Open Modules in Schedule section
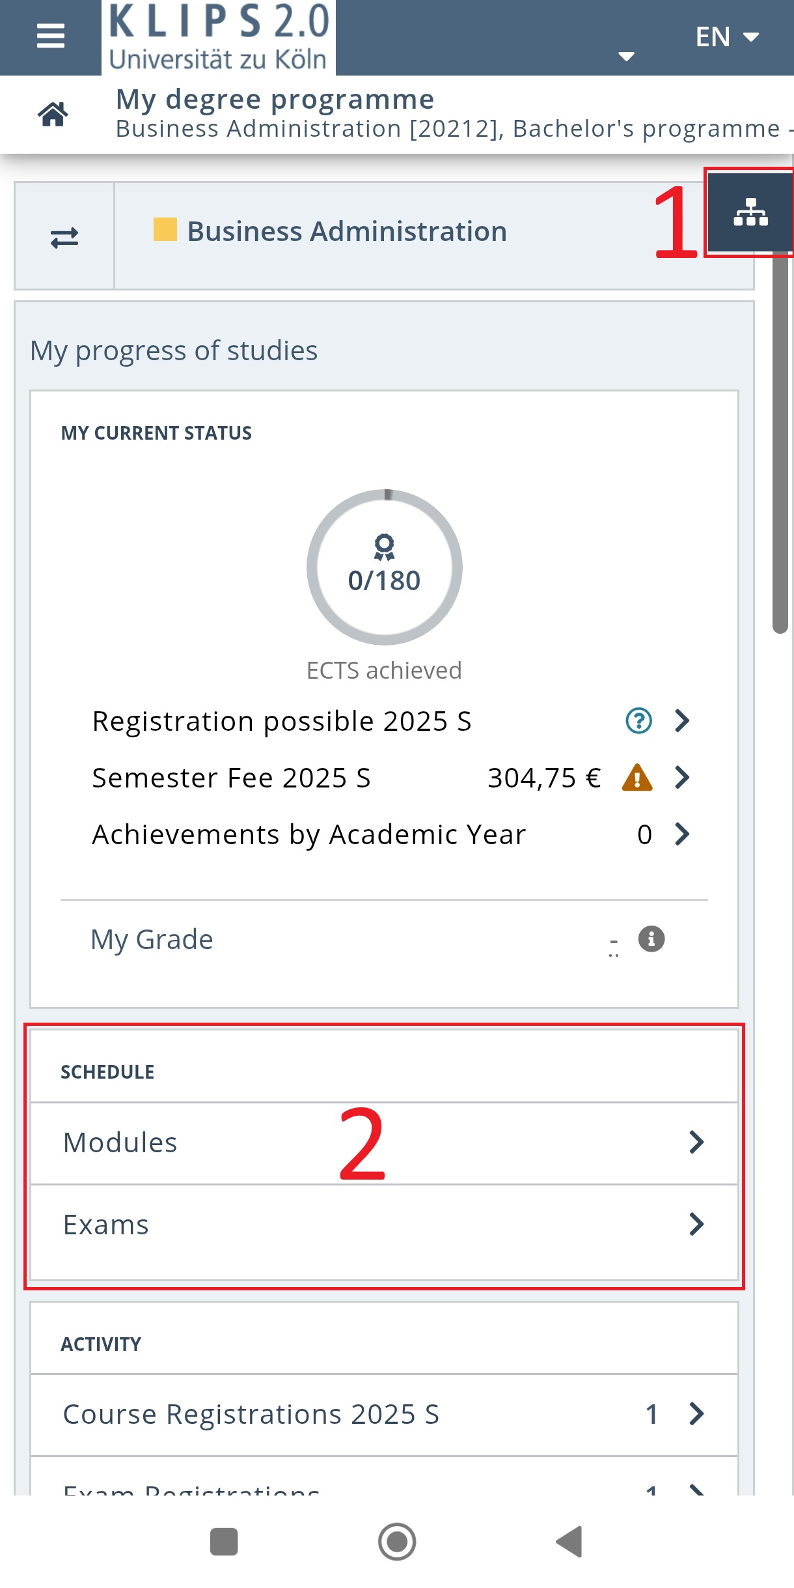794x1588 pixels. coord(384,1142)
